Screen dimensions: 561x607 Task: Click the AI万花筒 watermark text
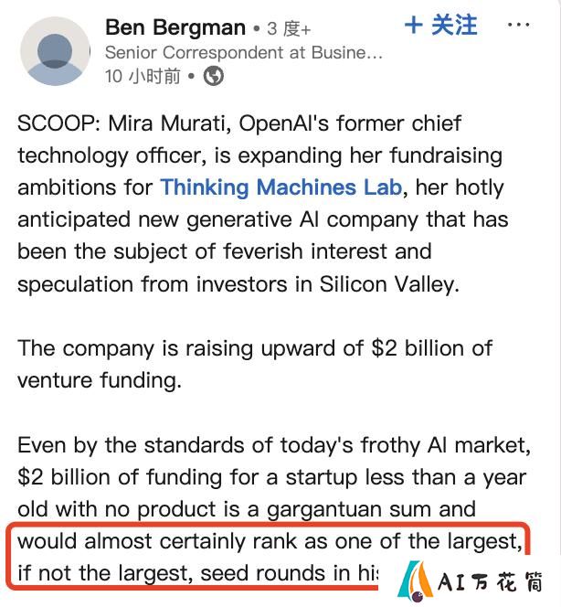pyautogui.click(x=491, y=581)
